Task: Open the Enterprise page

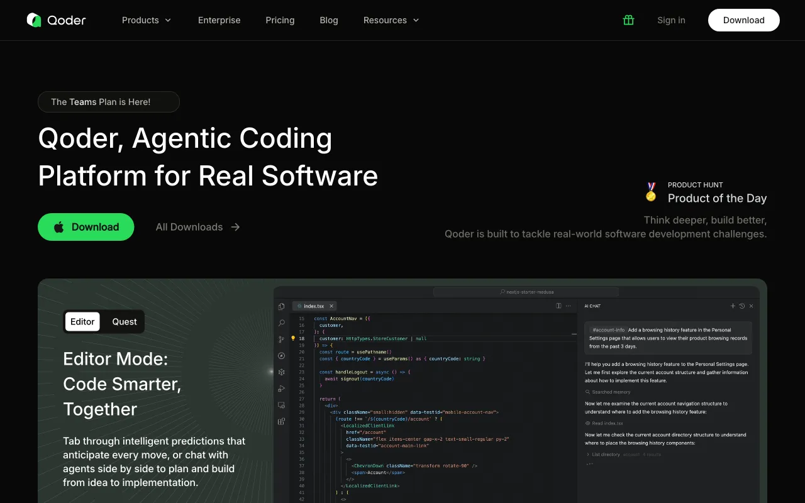Action: [x=219, y=20]
